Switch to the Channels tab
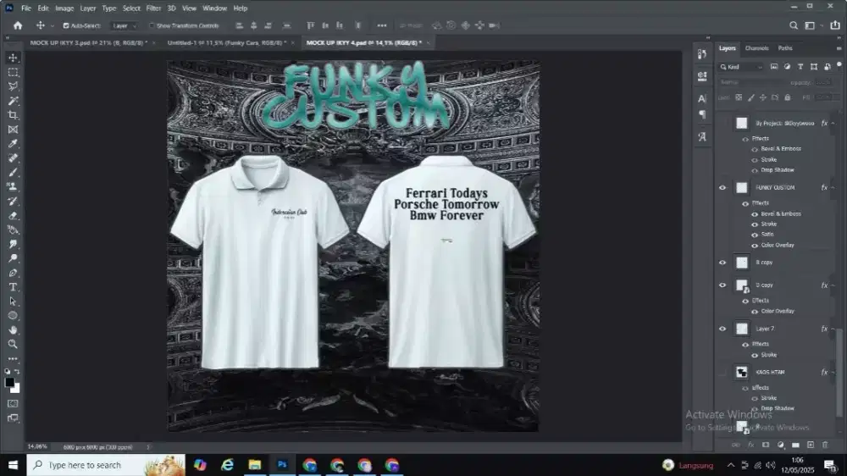Image resolution: width=847 pixels, height=476 pixels. [756, 48]
